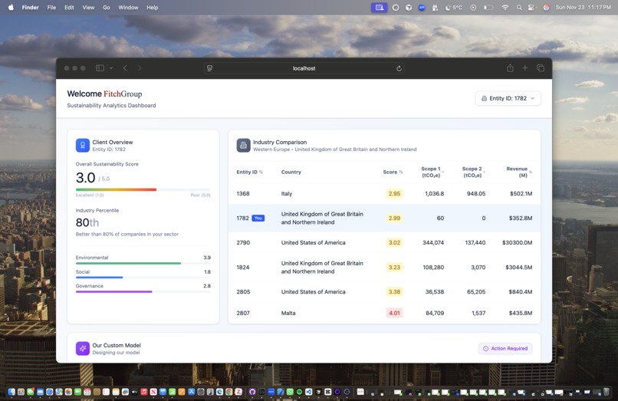Open Spotlight search in menu bar
The height and width of the screenshot is (401, 618).
519,7
